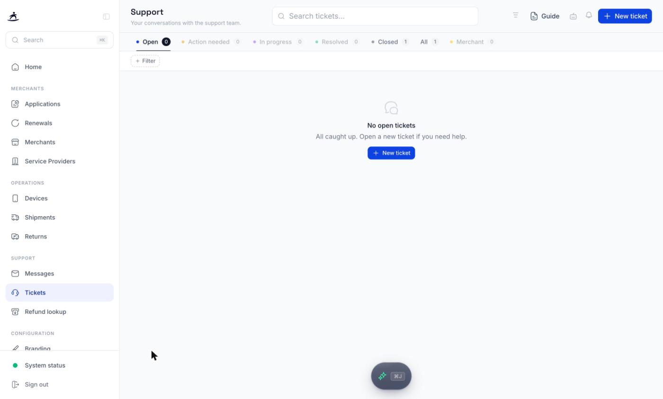This screenshot has width=663, height=399.
Task: Select Tickets in sidebar
Action: 60,293
